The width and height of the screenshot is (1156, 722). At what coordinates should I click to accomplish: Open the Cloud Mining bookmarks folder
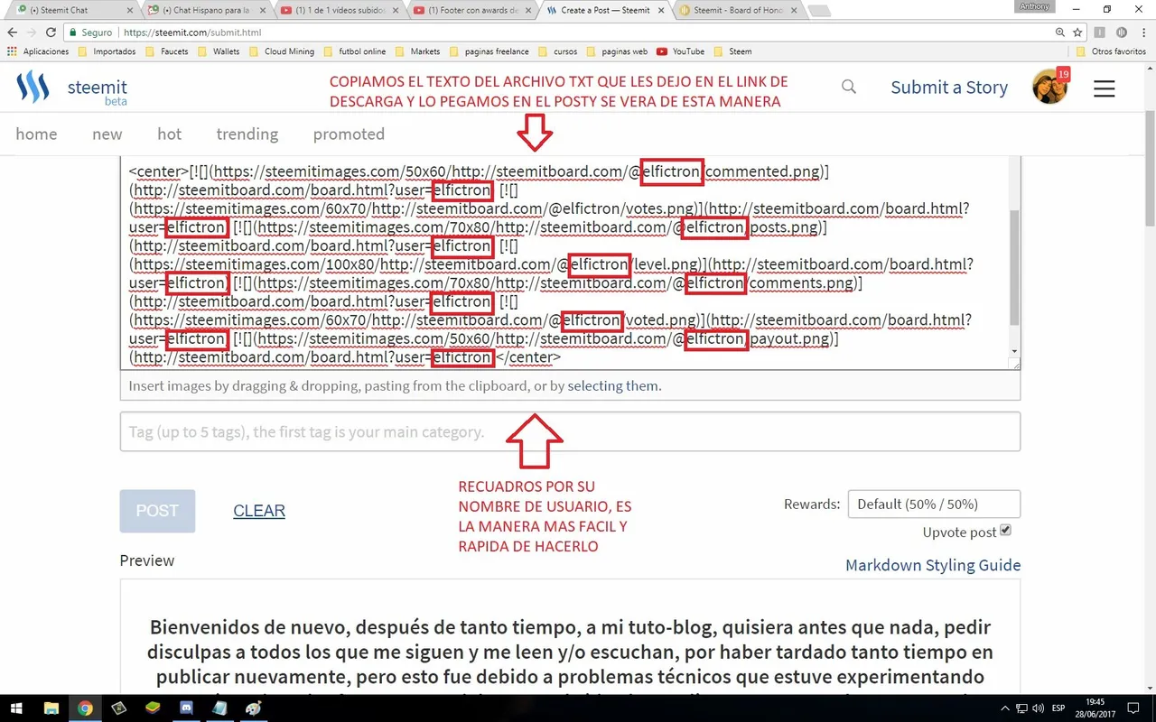click(281, 51)
